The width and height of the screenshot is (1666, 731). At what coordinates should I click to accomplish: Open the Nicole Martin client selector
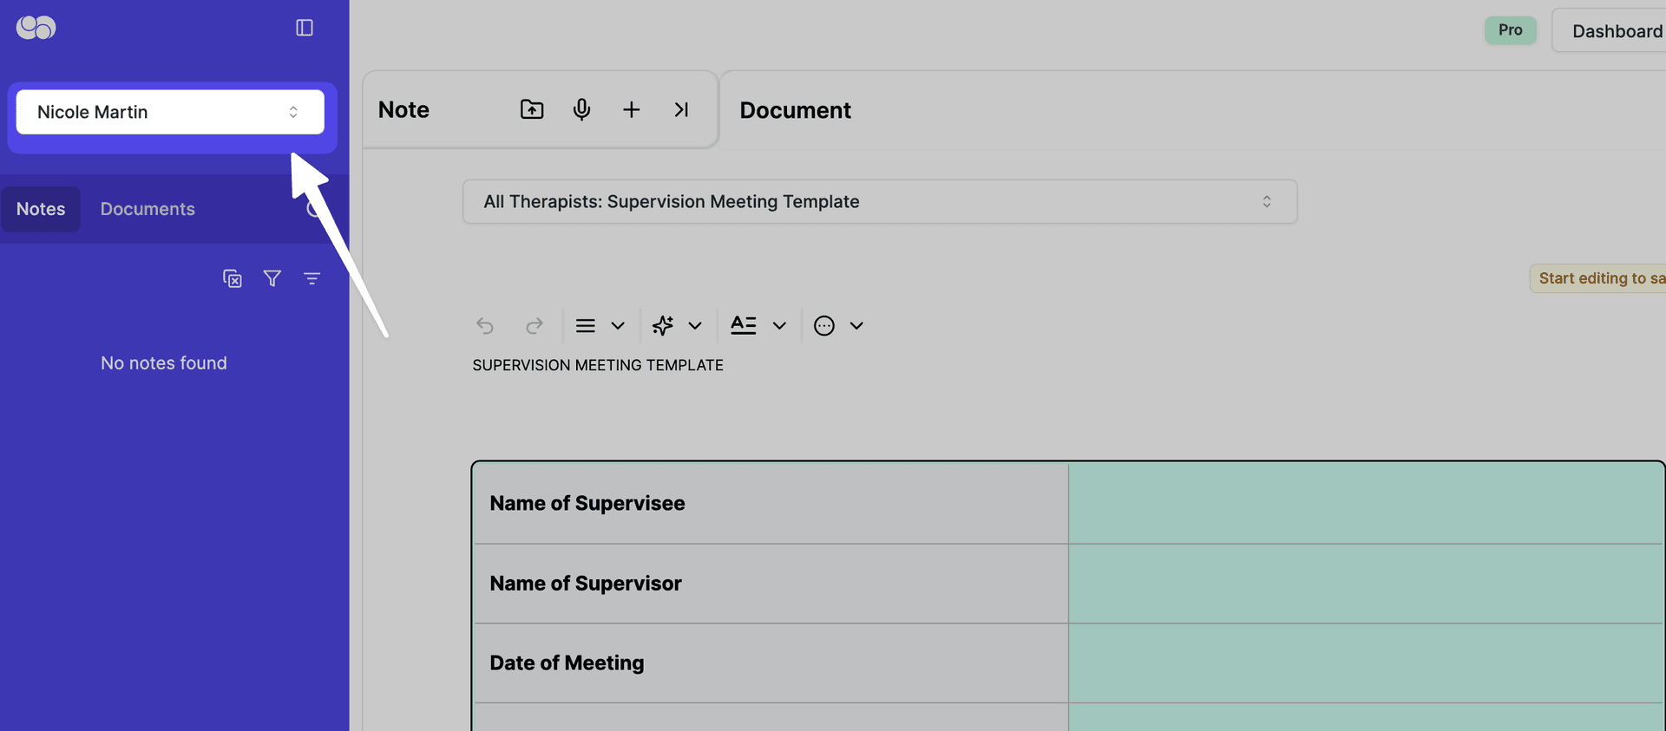click(169, 112)
